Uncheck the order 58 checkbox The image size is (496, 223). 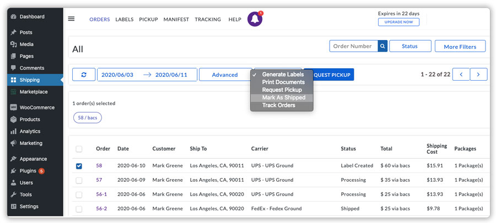point(79,166)
